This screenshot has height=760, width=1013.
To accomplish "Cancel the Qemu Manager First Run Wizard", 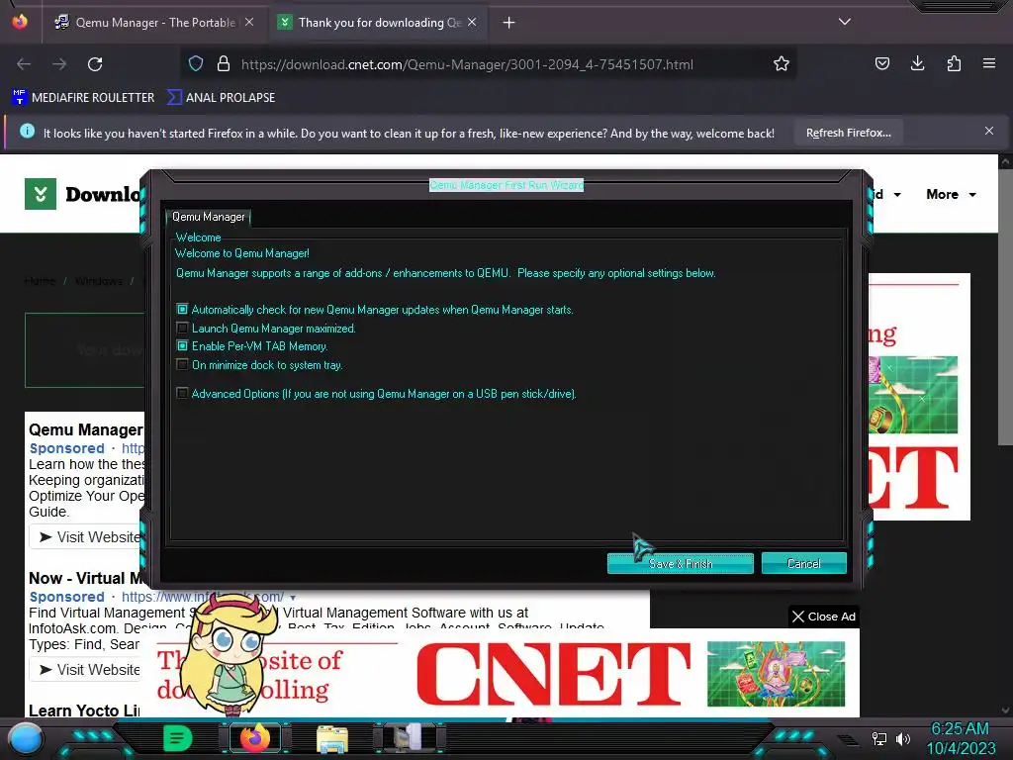I will tap(803, 563).
